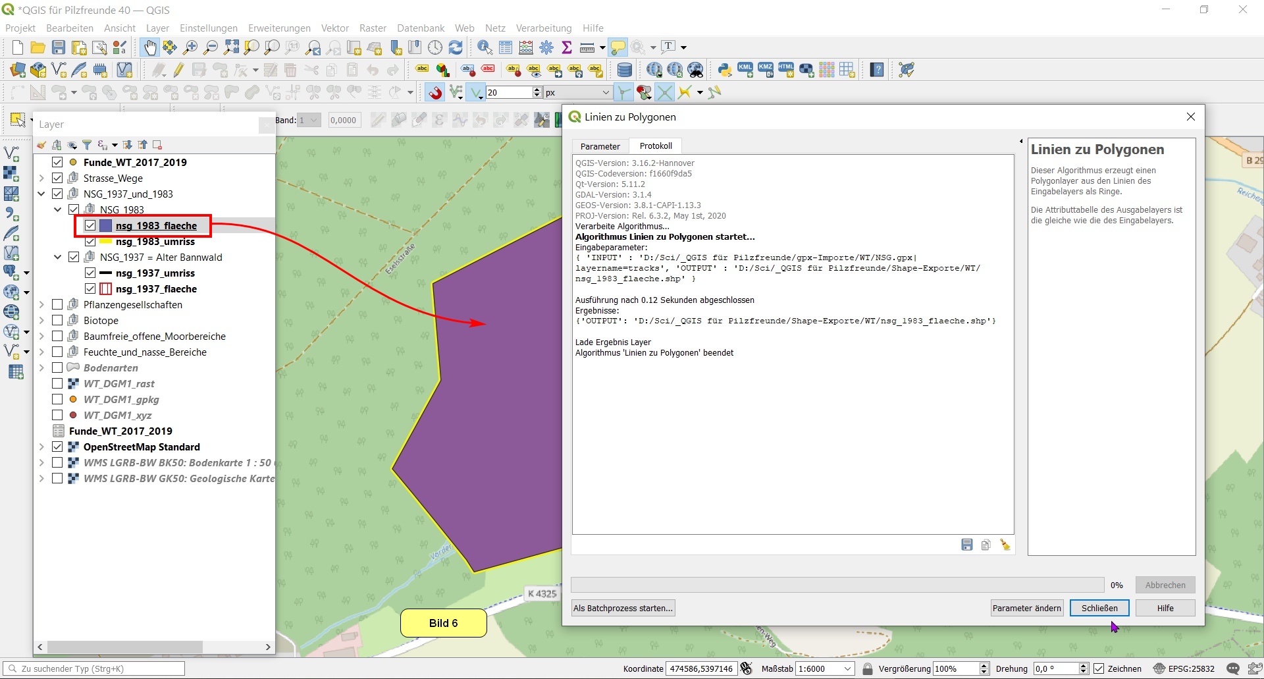Click the Identify Features tool
Viewport: 1264px width, 679px height.
click(x=485, y=47)
